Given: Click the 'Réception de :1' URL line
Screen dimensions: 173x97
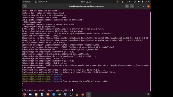Looking at the screenshot, I should (x=85, y=38).
